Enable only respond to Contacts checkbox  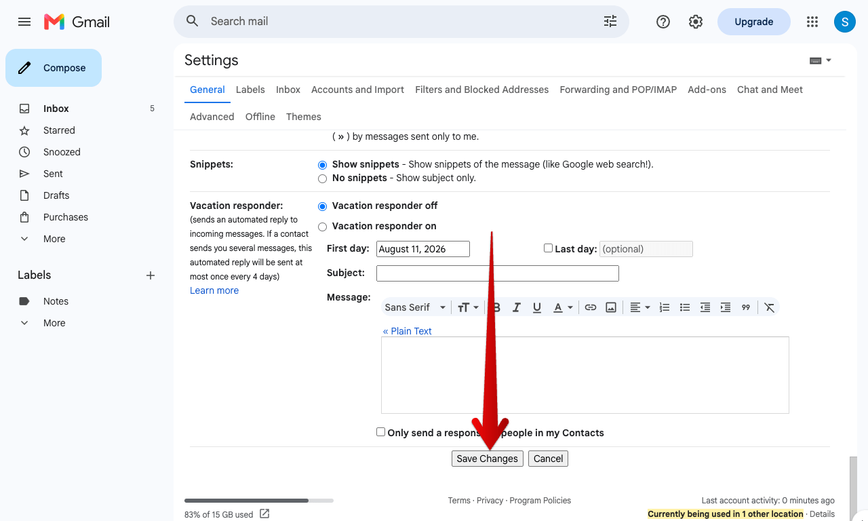pos(380,432)
